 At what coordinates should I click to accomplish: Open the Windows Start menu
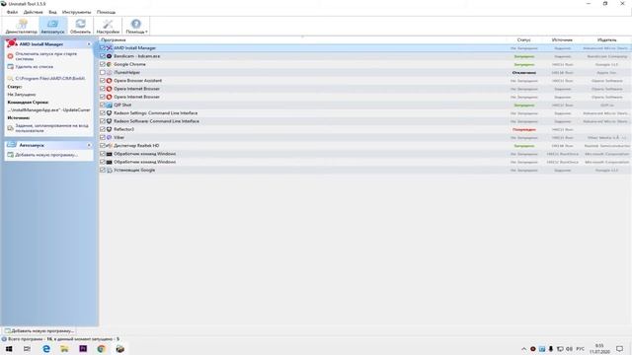[x=9, y=348]
